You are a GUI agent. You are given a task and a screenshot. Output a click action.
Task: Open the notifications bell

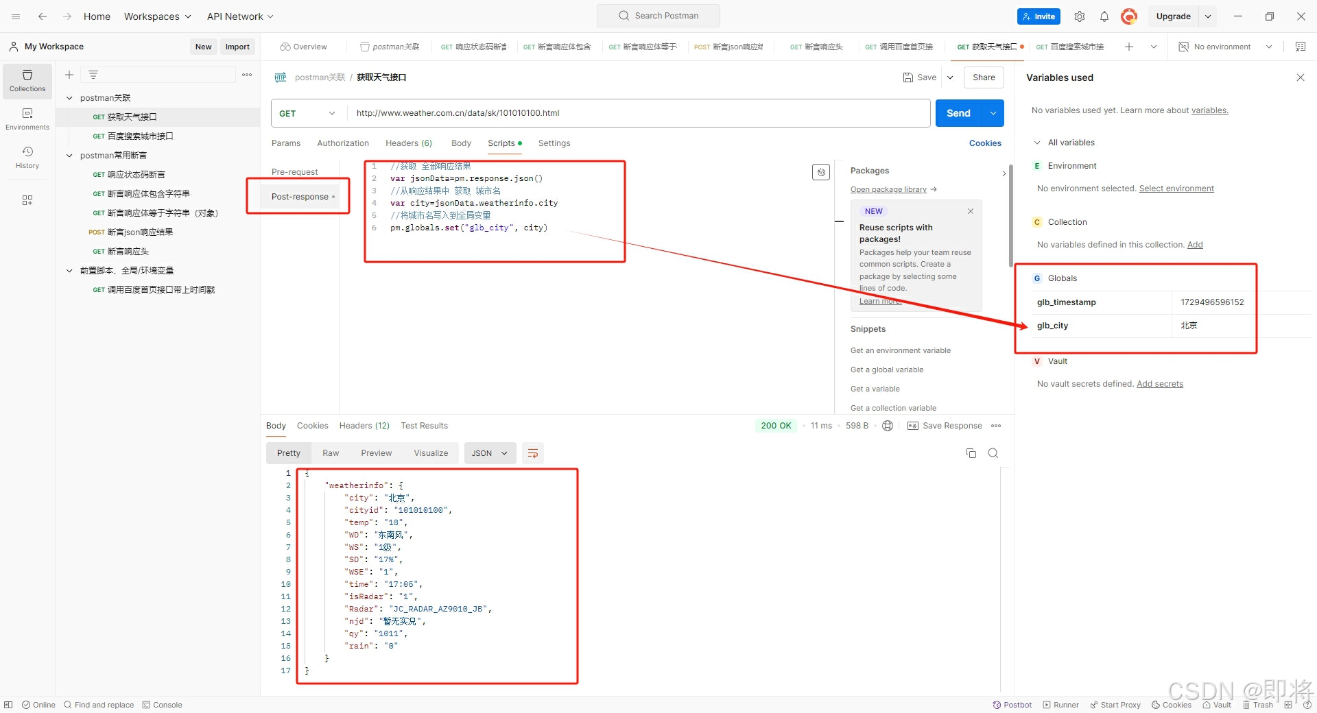tap(1104, 16)
